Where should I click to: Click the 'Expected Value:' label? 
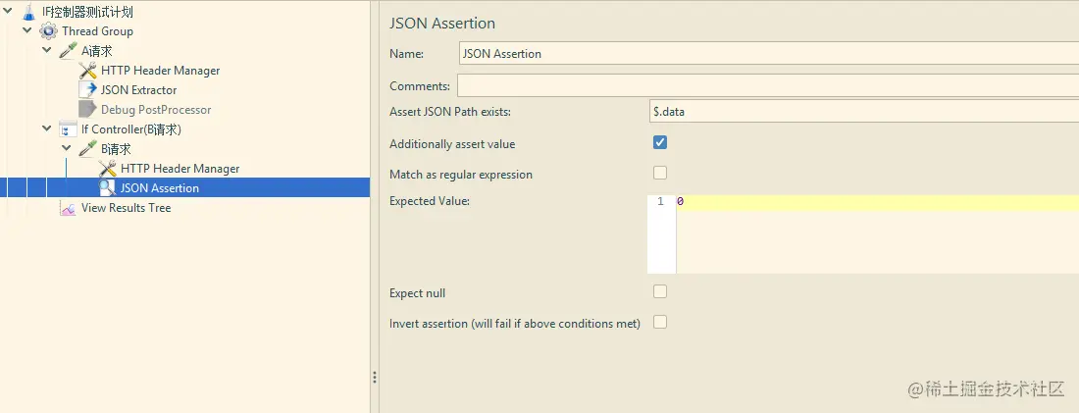click(430, 201)
